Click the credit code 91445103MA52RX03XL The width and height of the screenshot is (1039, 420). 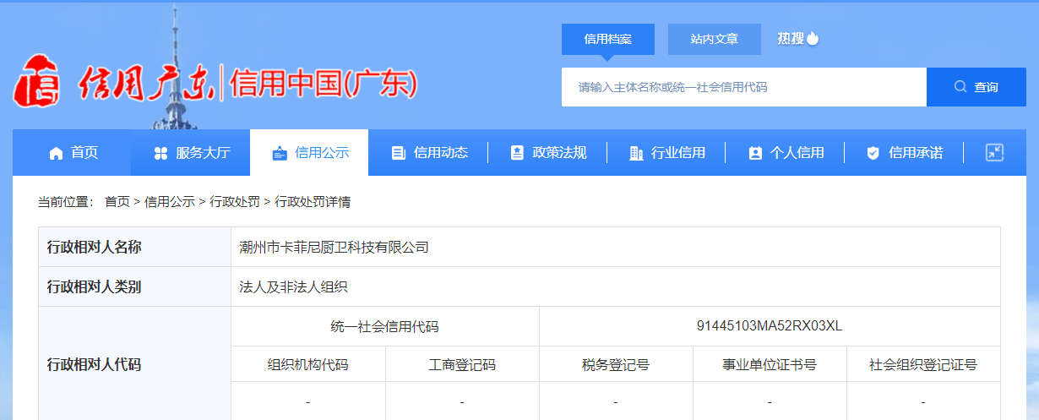click(770, 326)
